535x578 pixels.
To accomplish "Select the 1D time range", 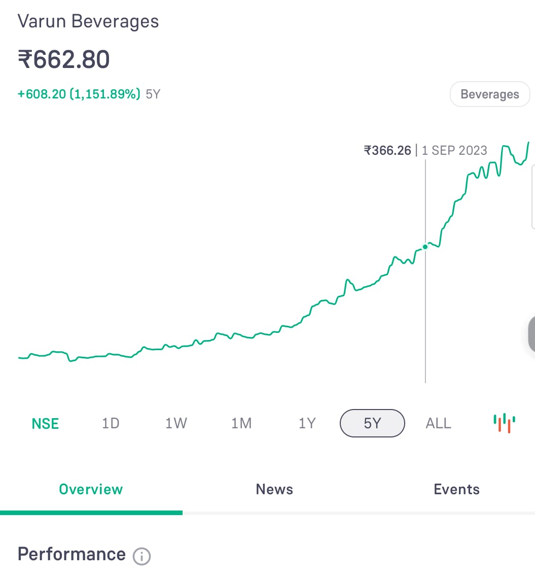I will 111,423.
